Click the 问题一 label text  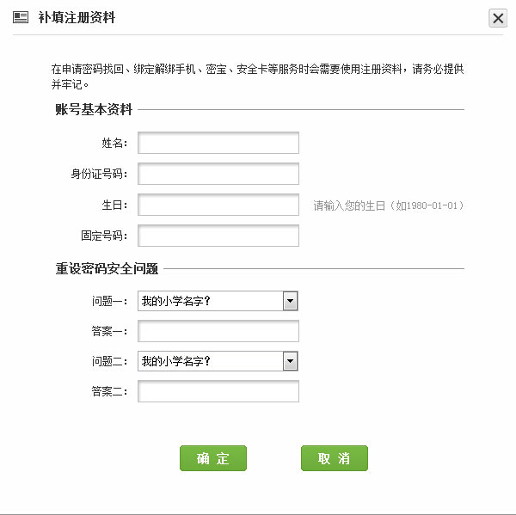coord(110,302)
